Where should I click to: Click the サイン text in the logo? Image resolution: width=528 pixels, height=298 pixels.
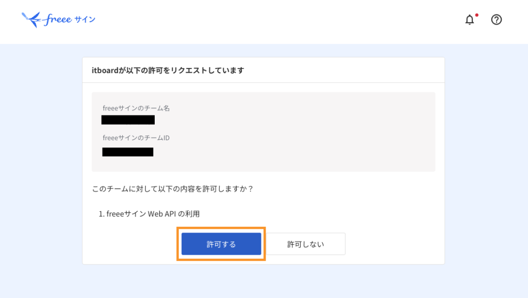pos(85,20)
